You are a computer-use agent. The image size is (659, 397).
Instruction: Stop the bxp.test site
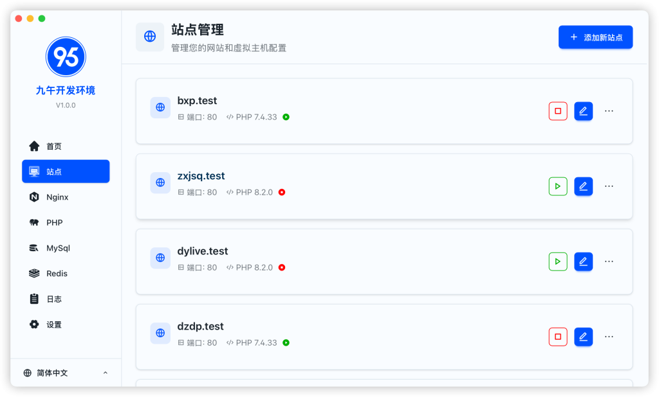[x=558, y=111]
